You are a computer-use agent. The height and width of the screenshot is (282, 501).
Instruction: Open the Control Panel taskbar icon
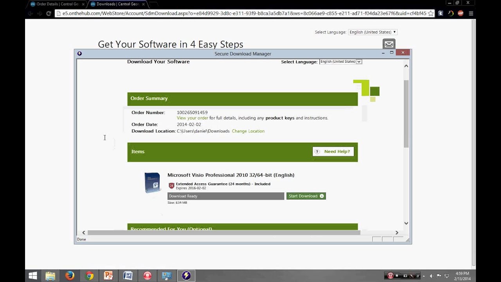click(167, 276)
